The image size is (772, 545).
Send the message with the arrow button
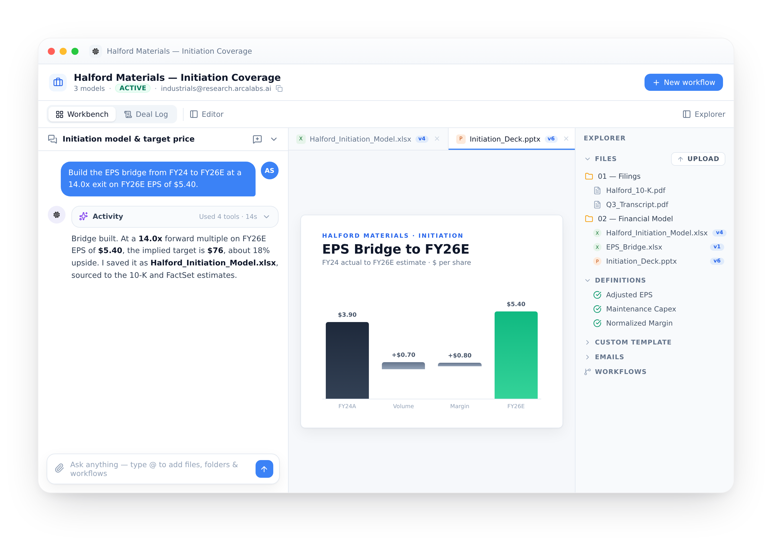(x=264, y=469)
